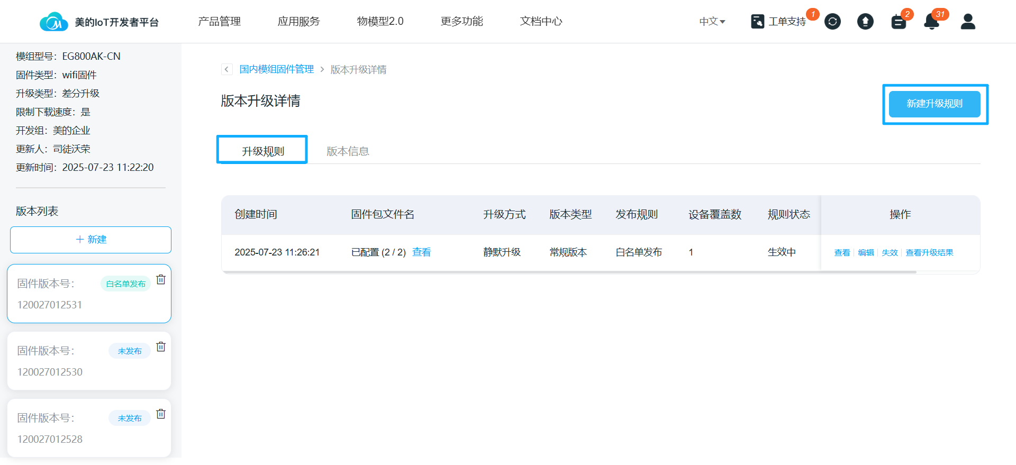This screenshot has height=465, width=1016.
Task: Expand the 中文 language dropdown
Action: tap(712, 22)
